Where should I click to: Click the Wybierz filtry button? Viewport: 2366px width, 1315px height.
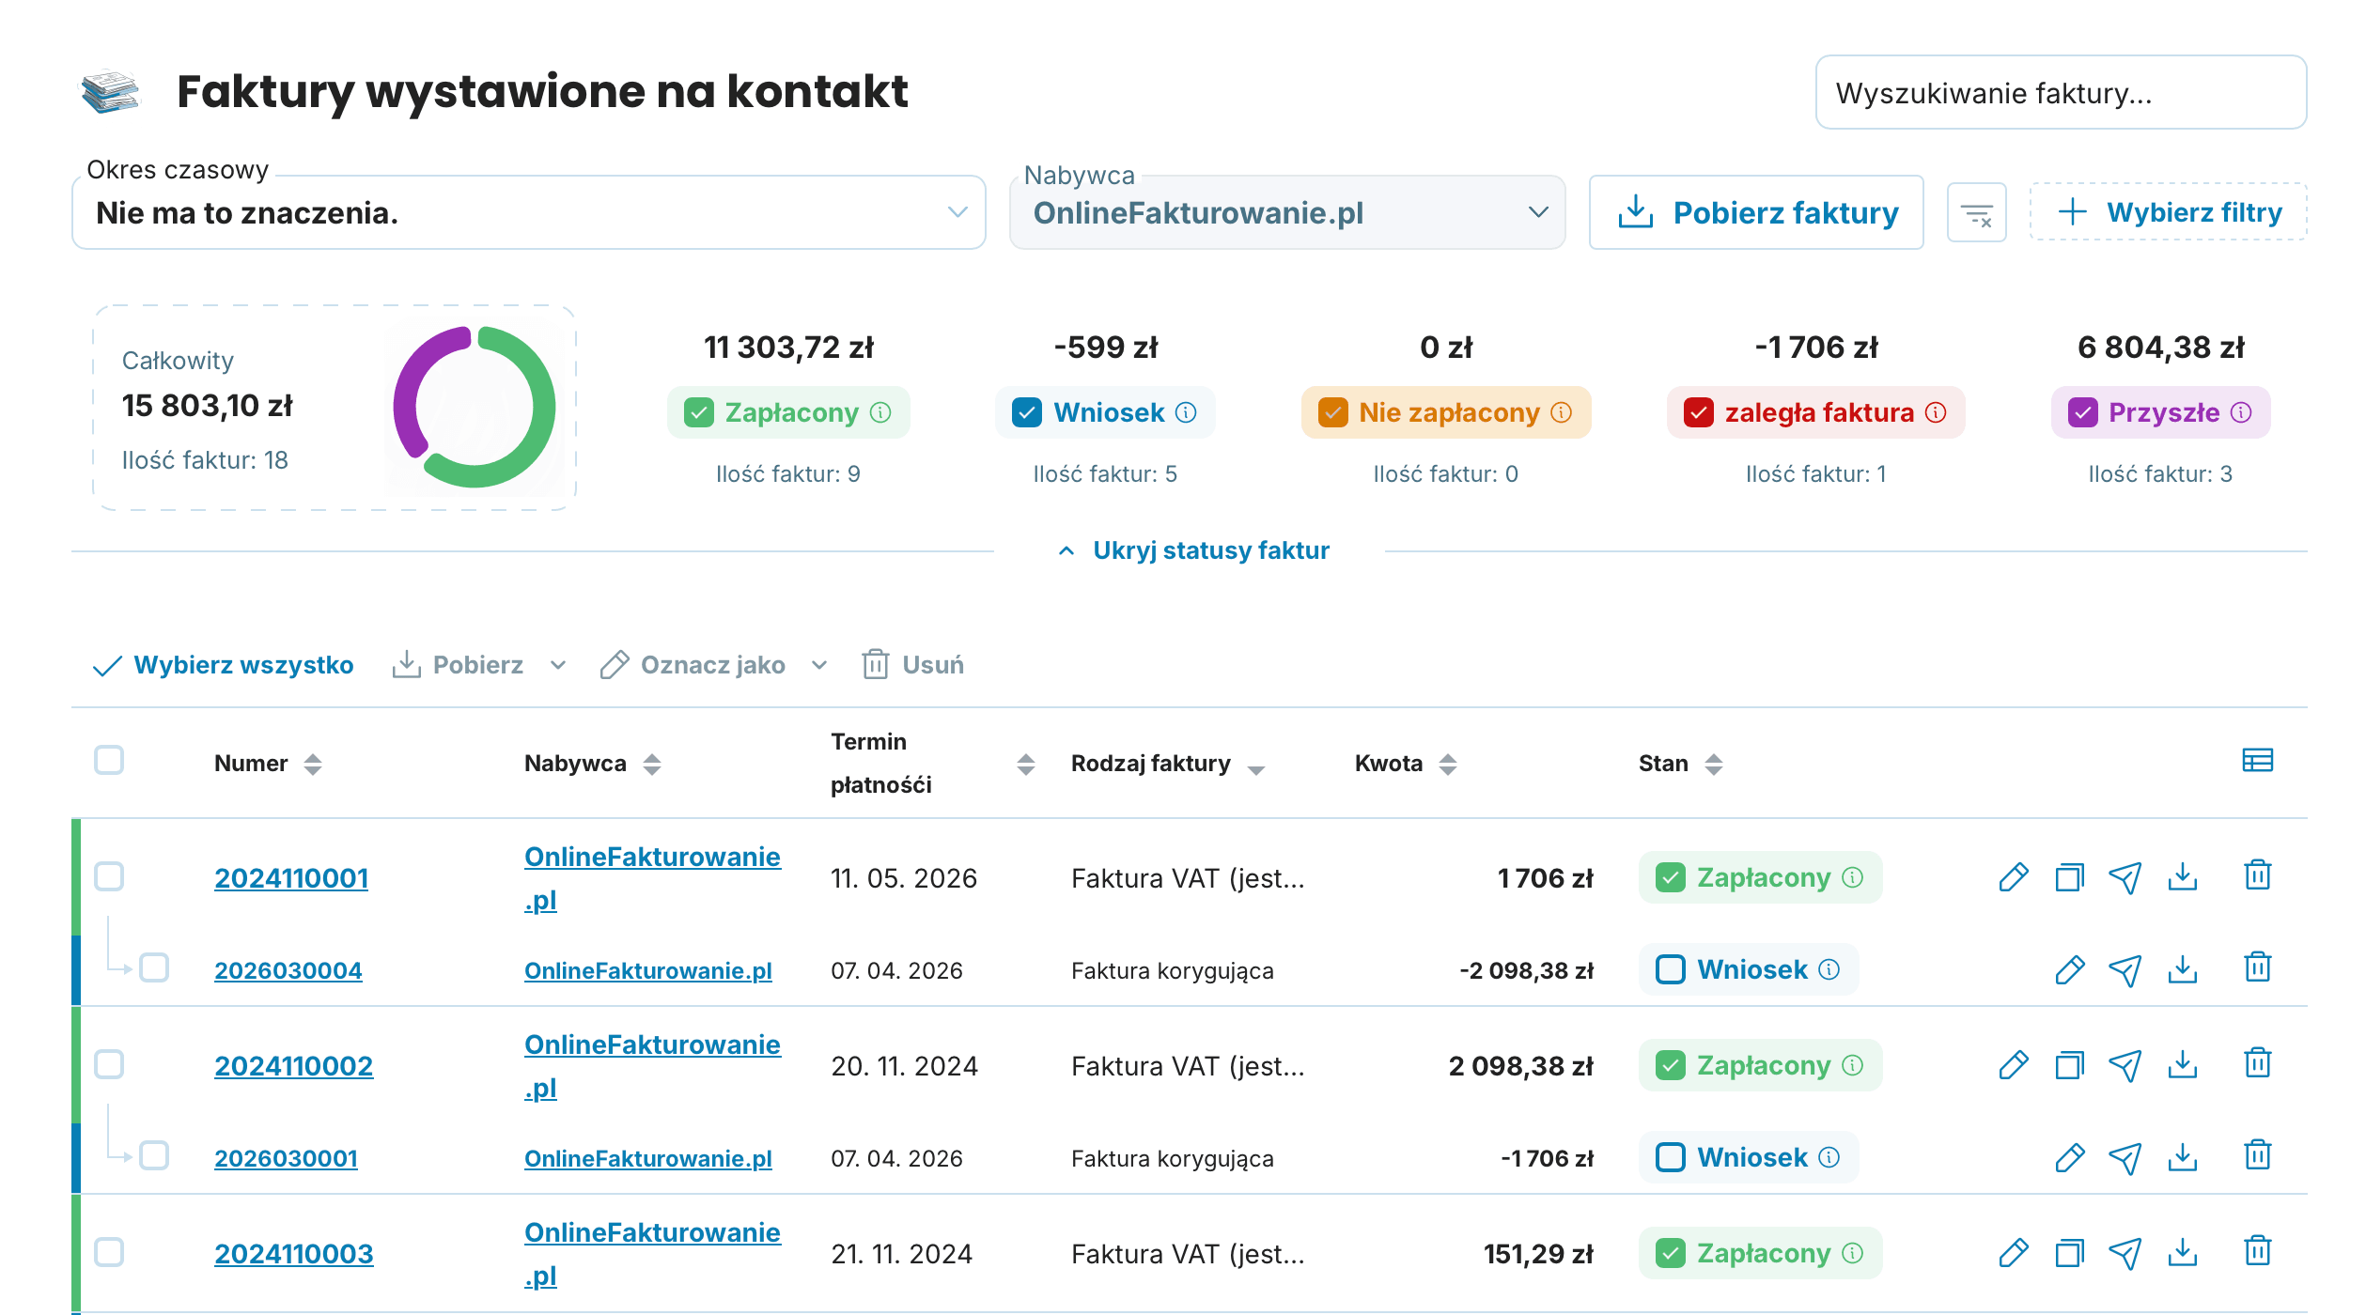[2169, 212]
